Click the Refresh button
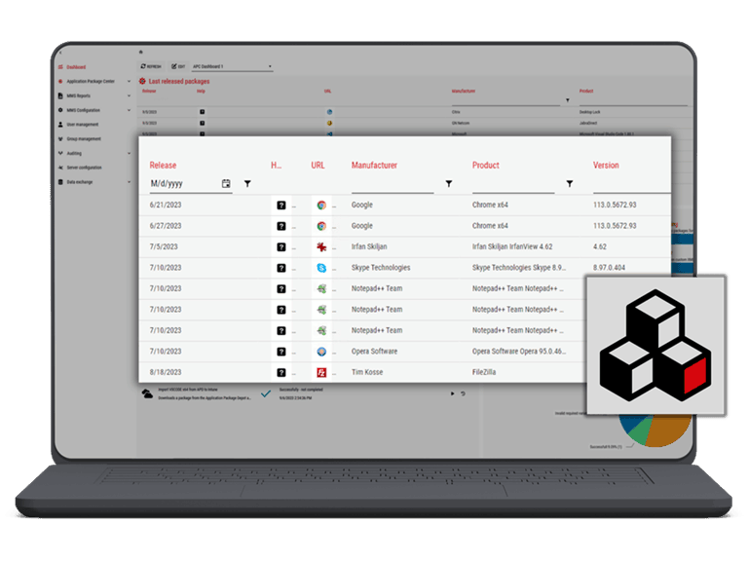The height and width of the screenshot is (561, 748). coord(151,66)
